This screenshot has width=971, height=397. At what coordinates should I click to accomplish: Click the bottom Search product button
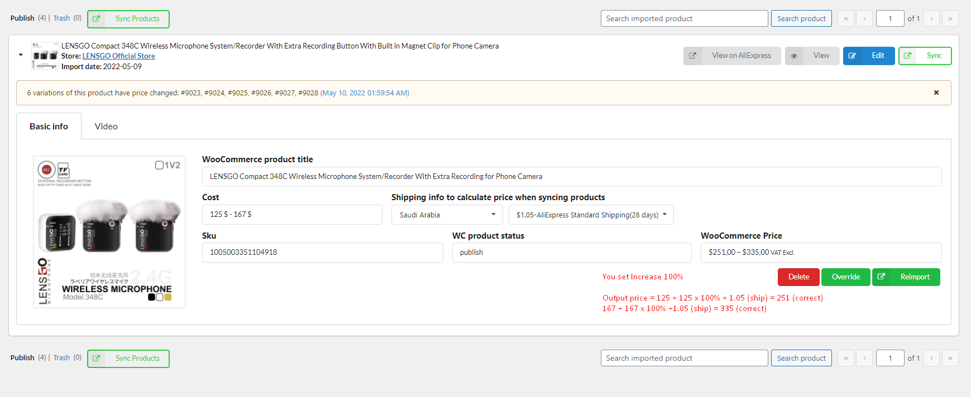click(801, 358)
